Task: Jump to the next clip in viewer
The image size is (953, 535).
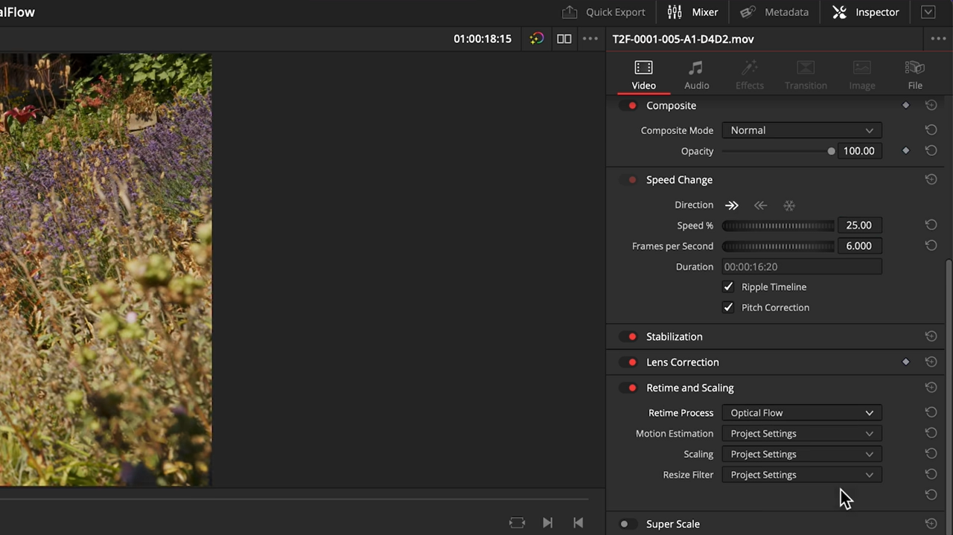Action: tap(547, 522)
